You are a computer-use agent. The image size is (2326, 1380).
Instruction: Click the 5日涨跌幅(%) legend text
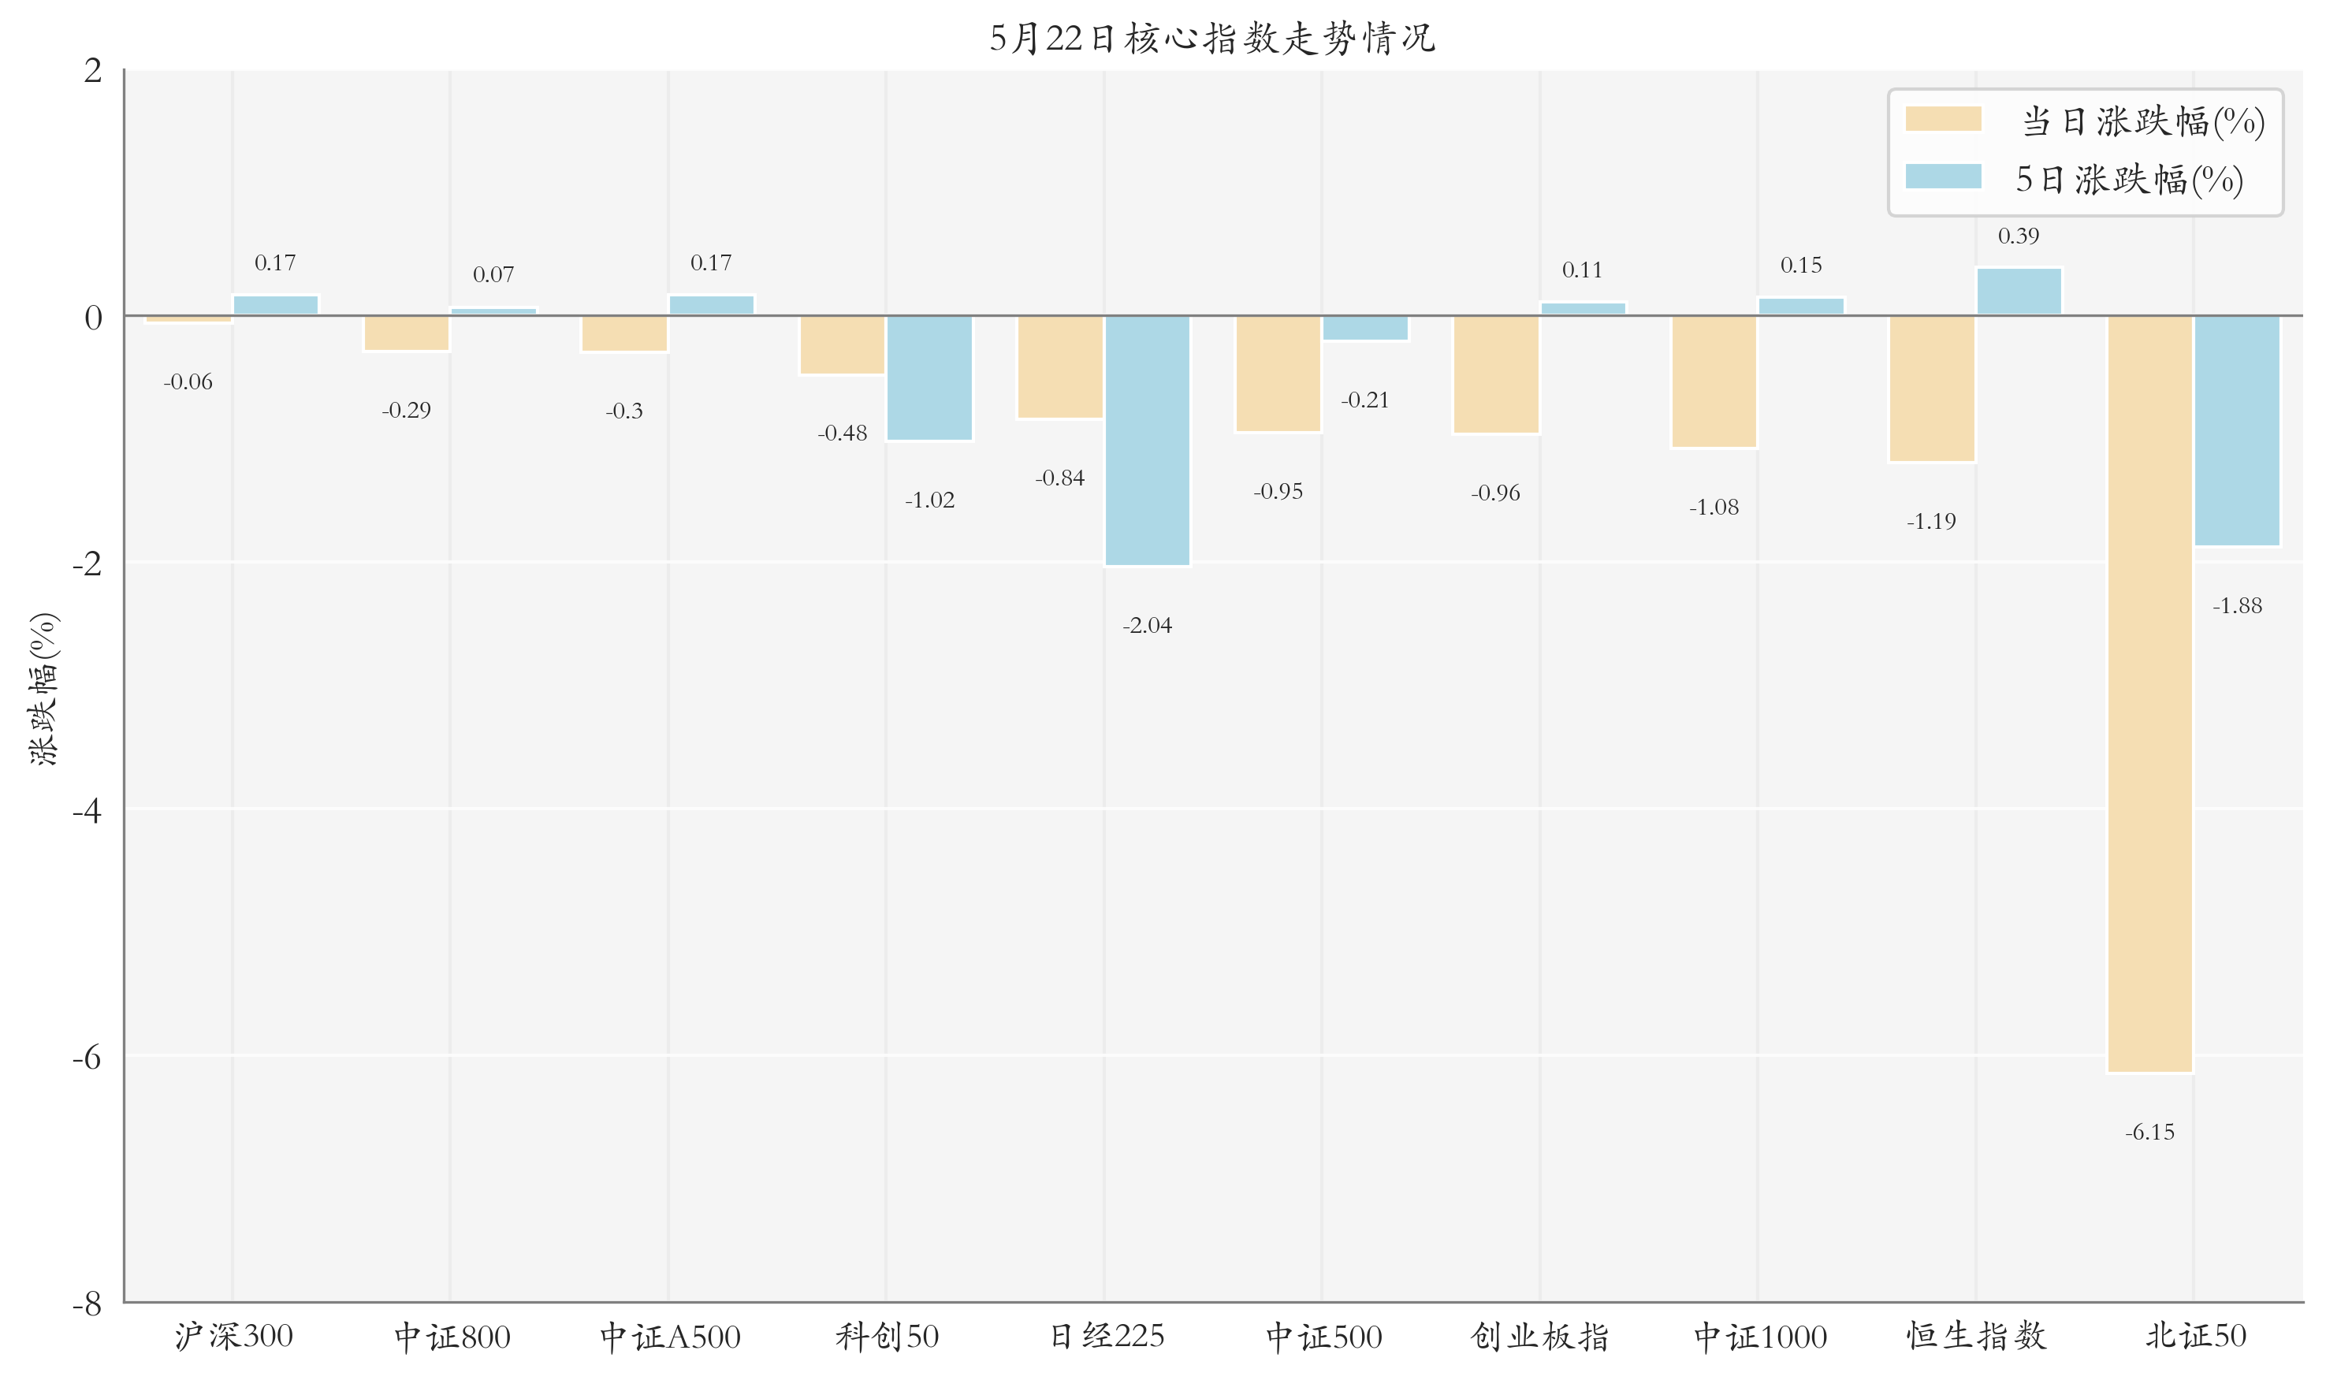(2128, 179)
